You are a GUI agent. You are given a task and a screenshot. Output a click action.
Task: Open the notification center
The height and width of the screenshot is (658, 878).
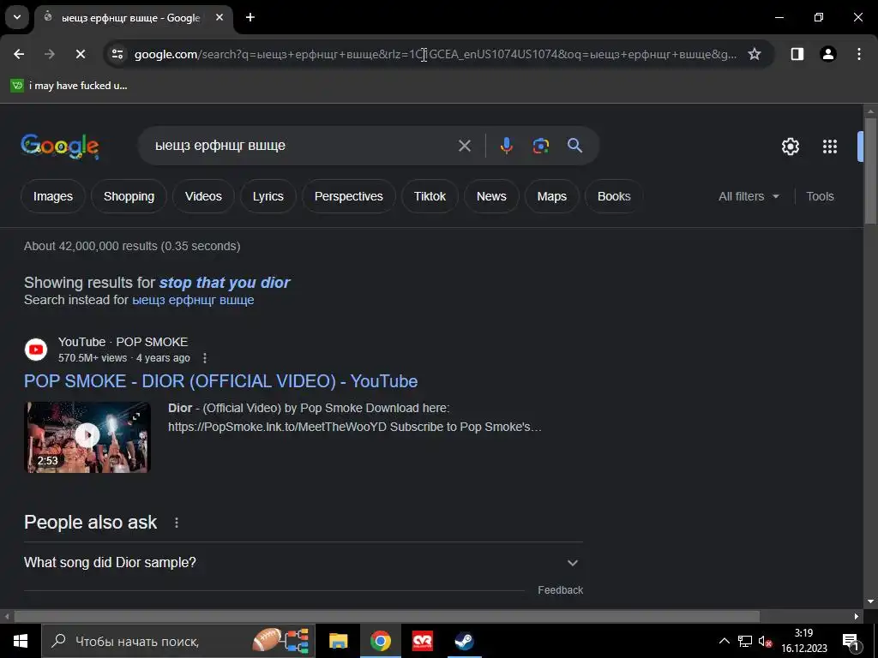pos(851,642)
